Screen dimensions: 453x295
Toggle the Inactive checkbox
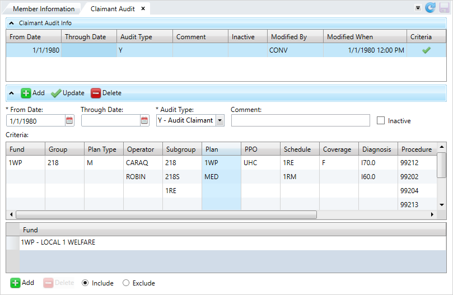click(381, 120)
